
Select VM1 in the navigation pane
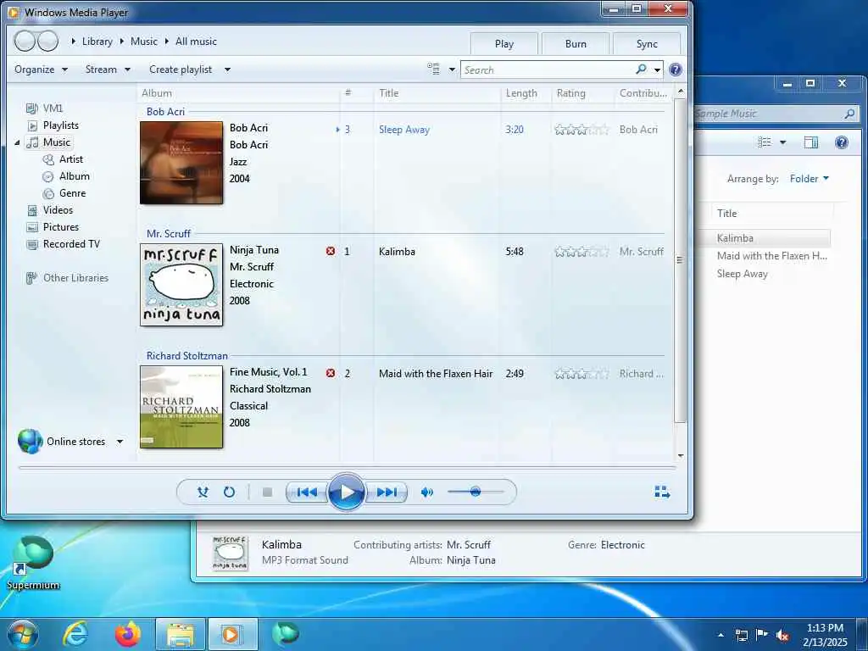(45, 108)
